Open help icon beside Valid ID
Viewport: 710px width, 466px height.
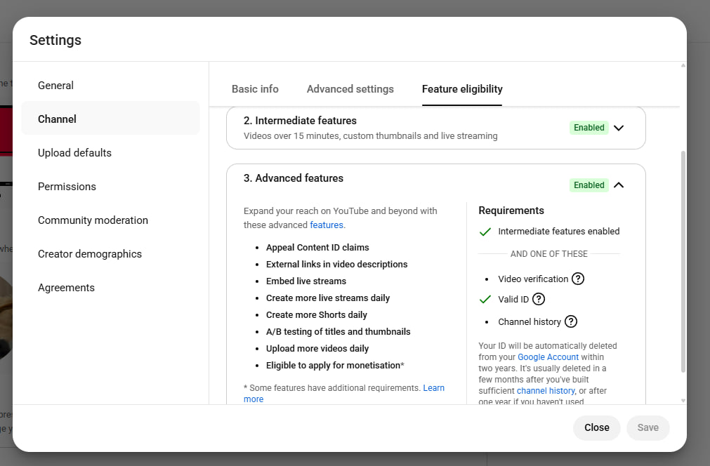539,299
